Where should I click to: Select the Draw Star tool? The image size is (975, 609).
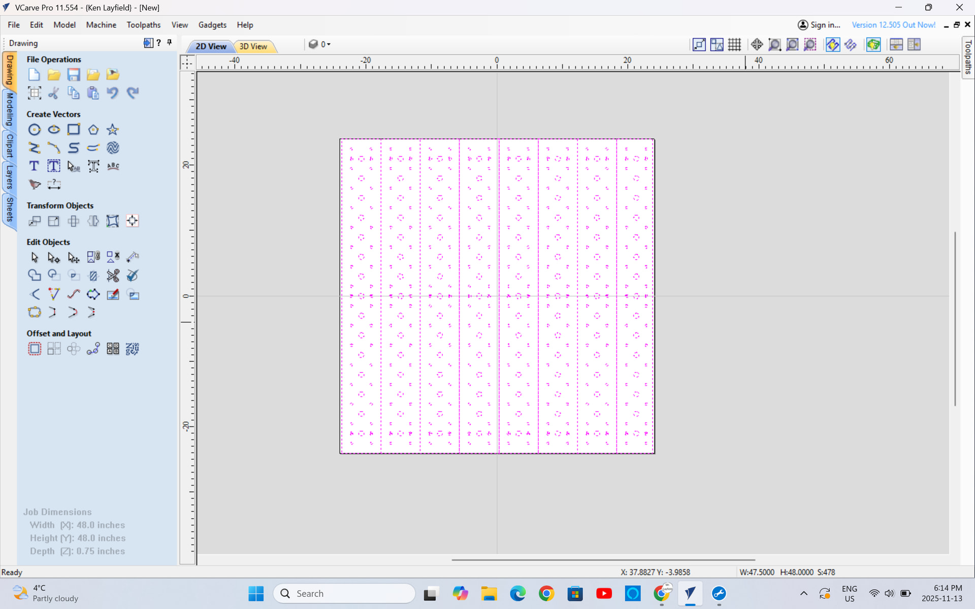pyautogui.click(x=113, y=129)
